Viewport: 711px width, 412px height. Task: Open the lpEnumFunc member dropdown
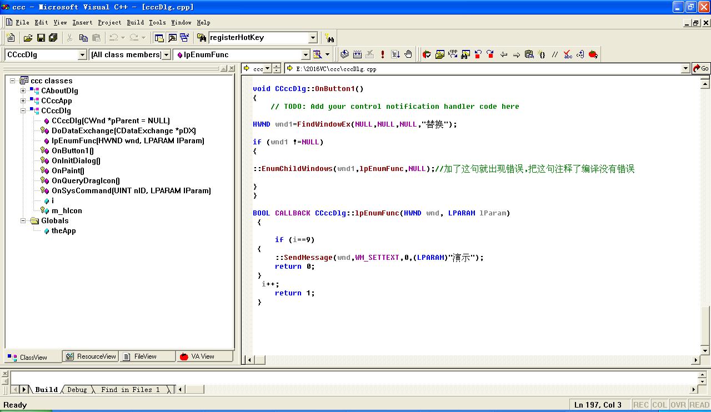pos(305,54)
